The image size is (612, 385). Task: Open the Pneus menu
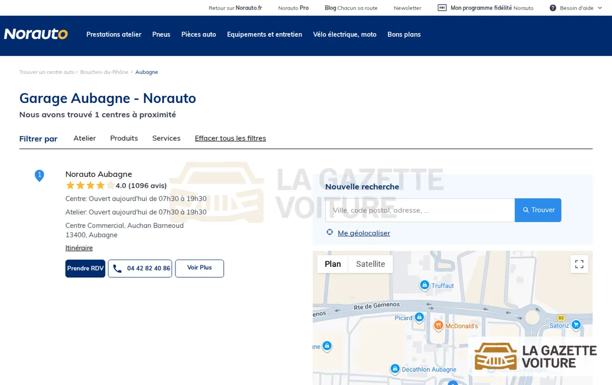pos(161,35)
